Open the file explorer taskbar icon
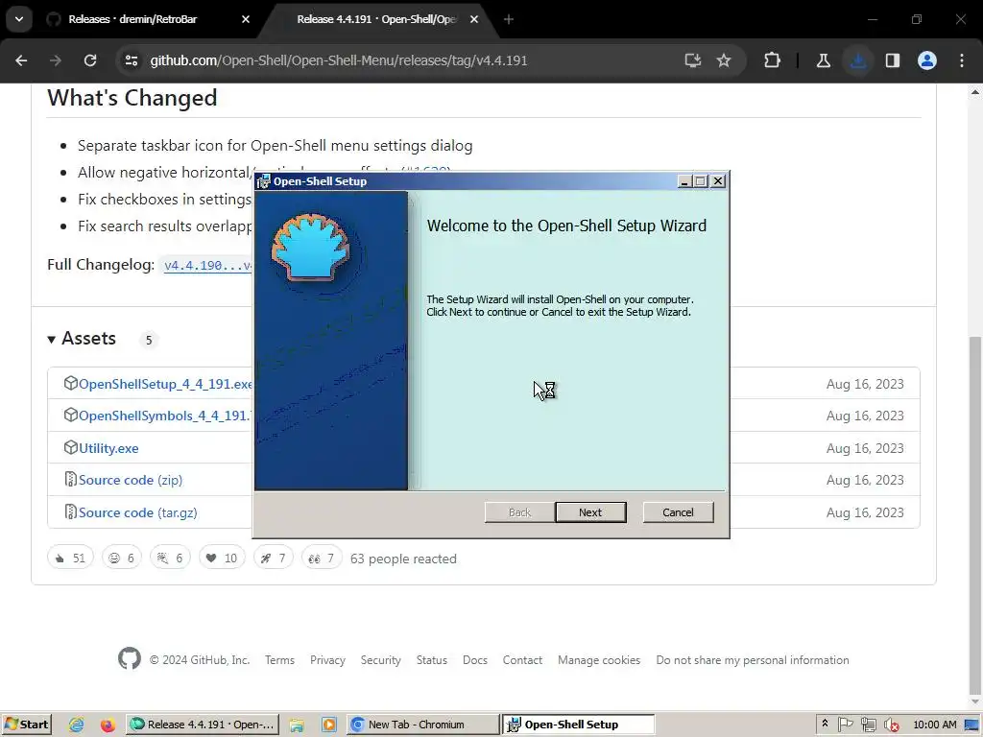983x737 pixels. (297, 725)
